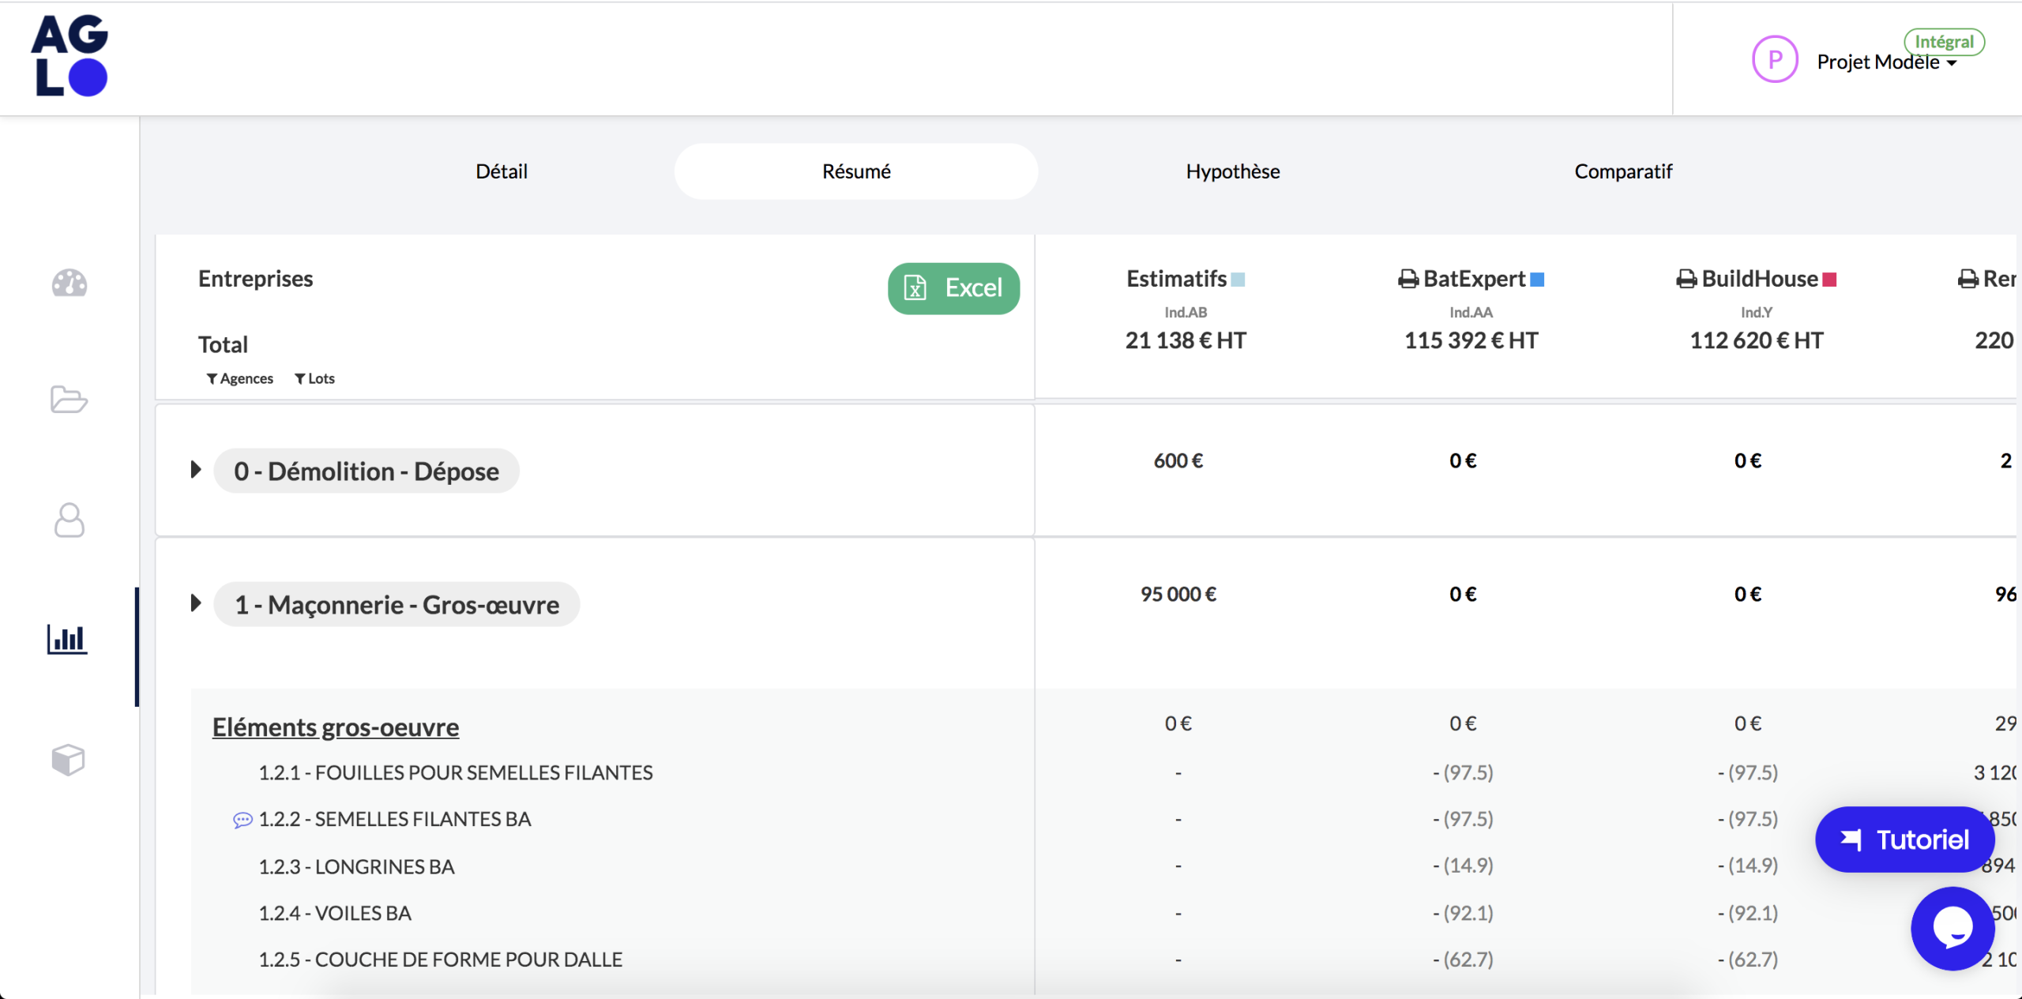The height and width of the screenshot is (999, 2022).
Task: Click the Agences filter
Action: 240,379
